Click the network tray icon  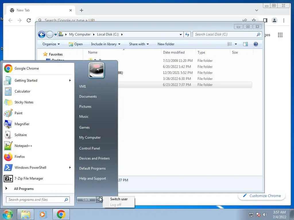[251, 215]
